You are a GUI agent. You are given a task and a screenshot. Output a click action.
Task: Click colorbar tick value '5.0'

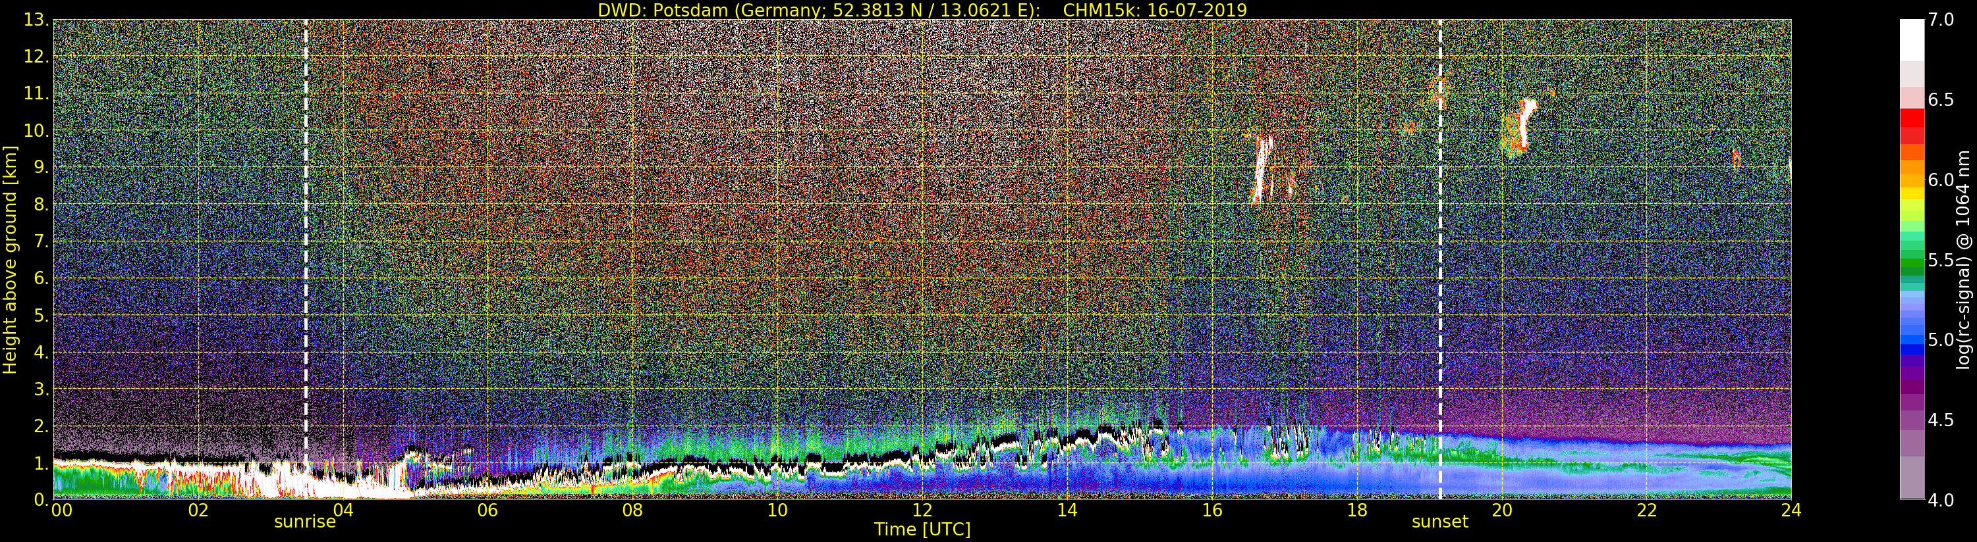pos(1941,339)
